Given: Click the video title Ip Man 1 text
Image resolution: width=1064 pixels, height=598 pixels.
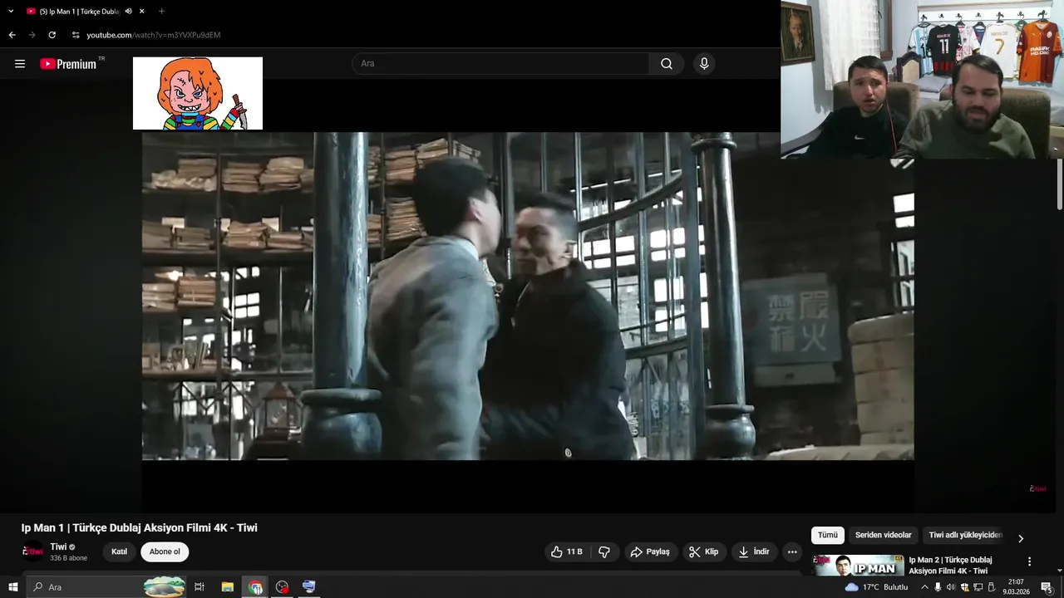Looking at the screenshot, I should (140, 527).
